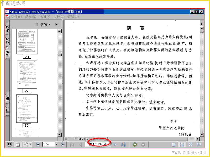Image resolution: width=210 pixels, height=157 pixels.
Task: Jump to last page arrow icon
Action: click(x=123, y=145)
